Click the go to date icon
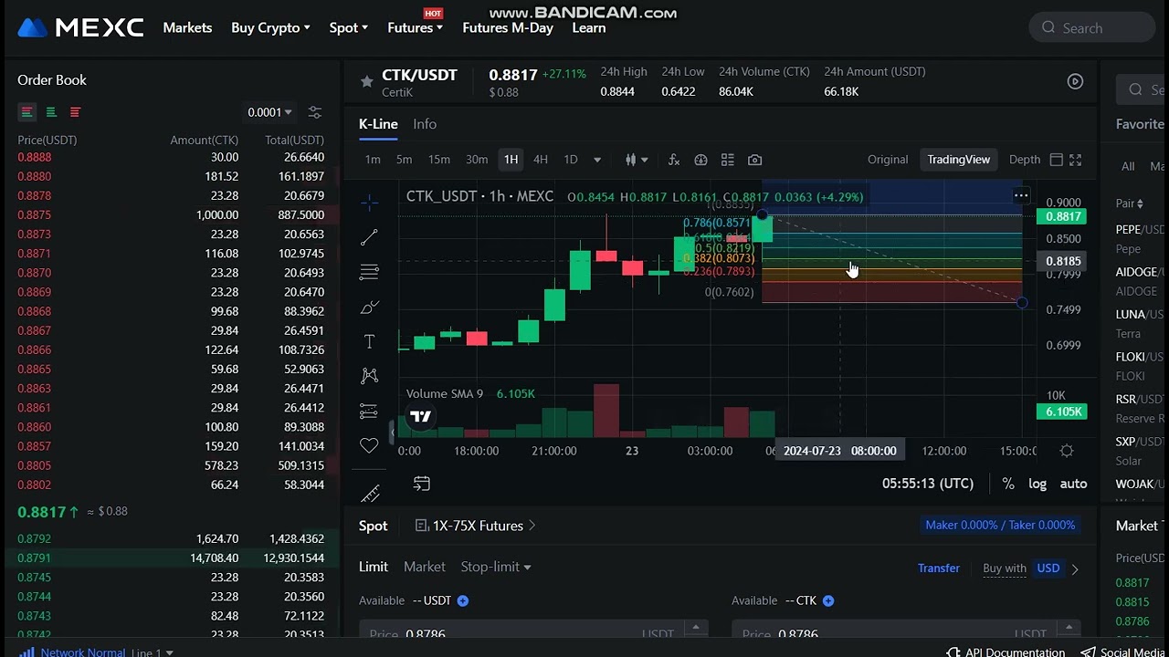Screen dimensions: 1169x657 pyautogui.click(x=421, y=484)
